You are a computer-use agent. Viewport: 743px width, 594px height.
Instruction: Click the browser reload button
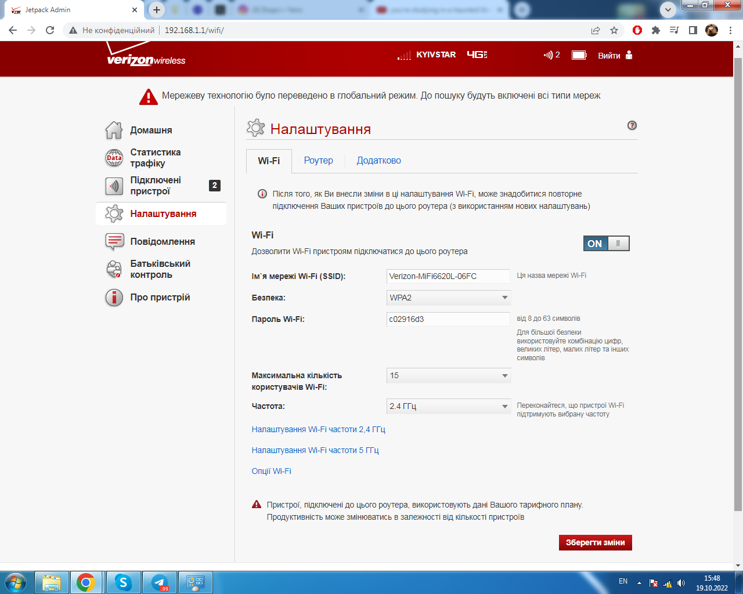[x=50, y=30]
